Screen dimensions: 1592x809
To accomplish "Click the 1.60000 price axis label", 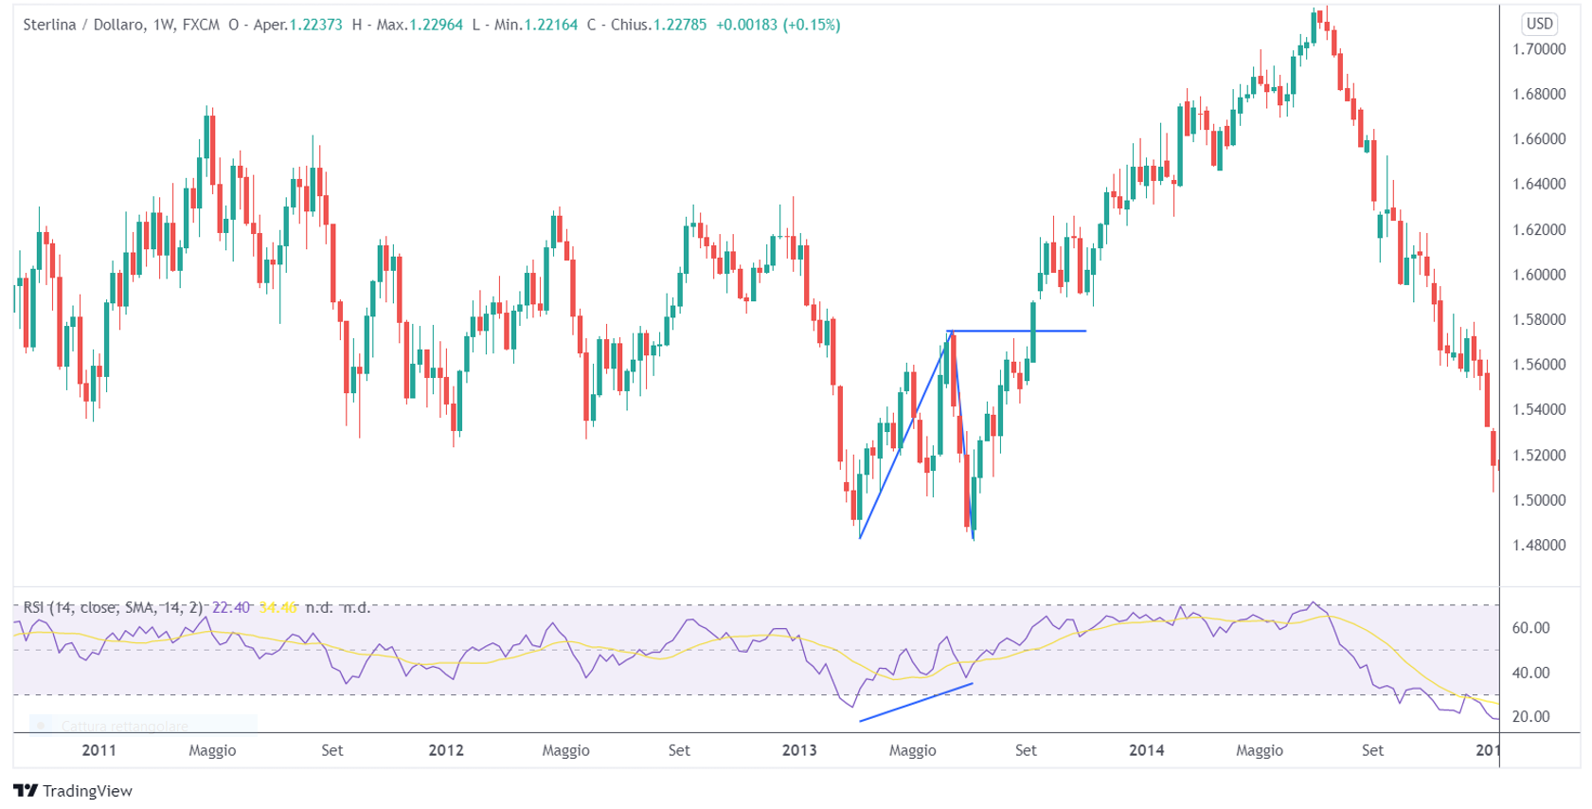I will (1539, 275).
